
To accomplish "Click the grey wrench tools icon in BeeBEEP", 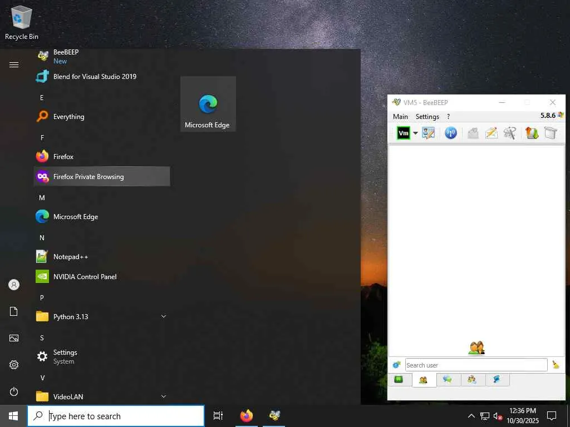I will pos(510,133).
